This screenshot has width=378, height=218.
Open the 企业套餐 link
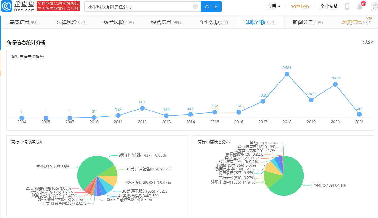click(329, 6)
